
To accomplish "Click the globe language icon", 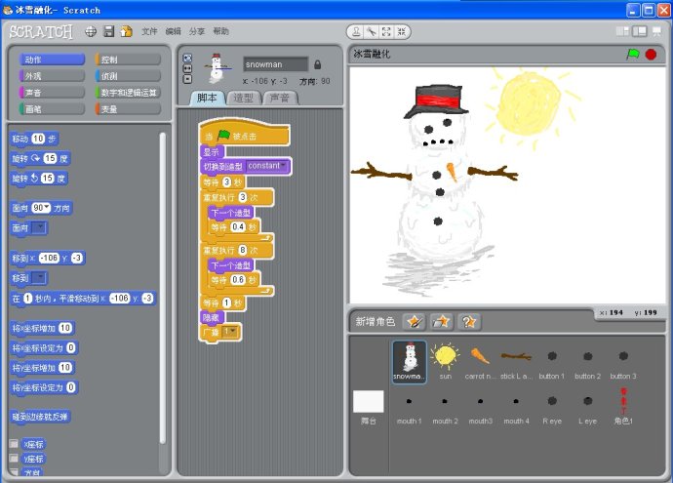I will tap(91, 31).
